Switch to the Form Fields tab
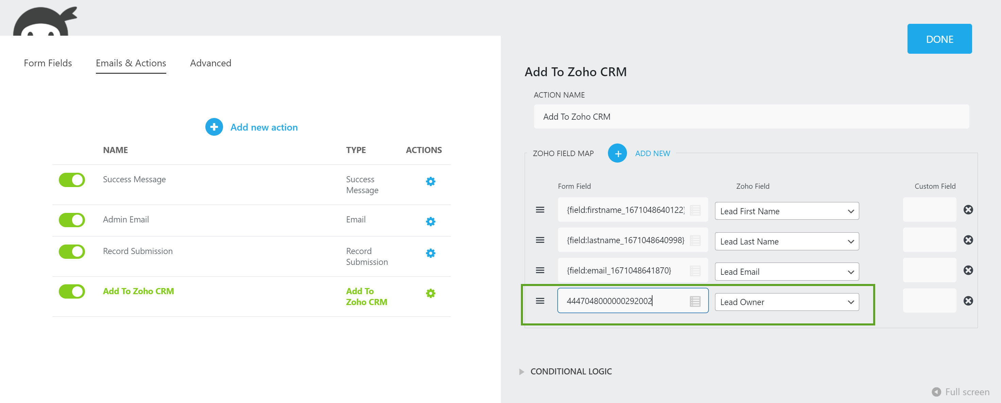 [x=48, y=63]
